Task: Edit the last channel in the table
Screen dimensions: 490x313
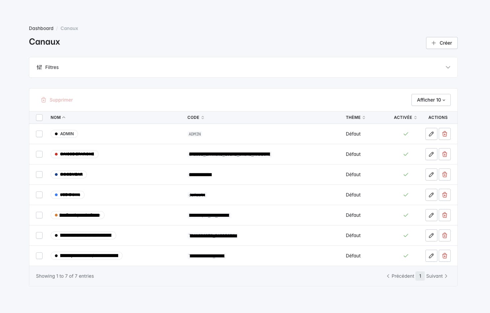Action: (431, 256)
